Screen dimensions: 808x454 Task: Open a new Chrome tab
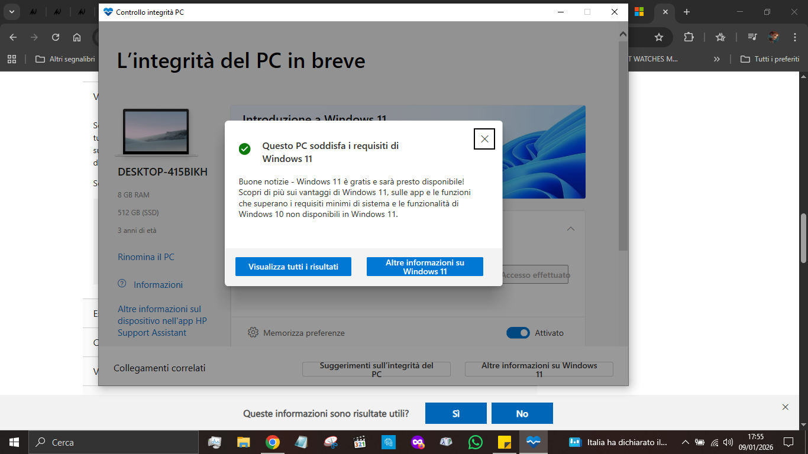687,12
